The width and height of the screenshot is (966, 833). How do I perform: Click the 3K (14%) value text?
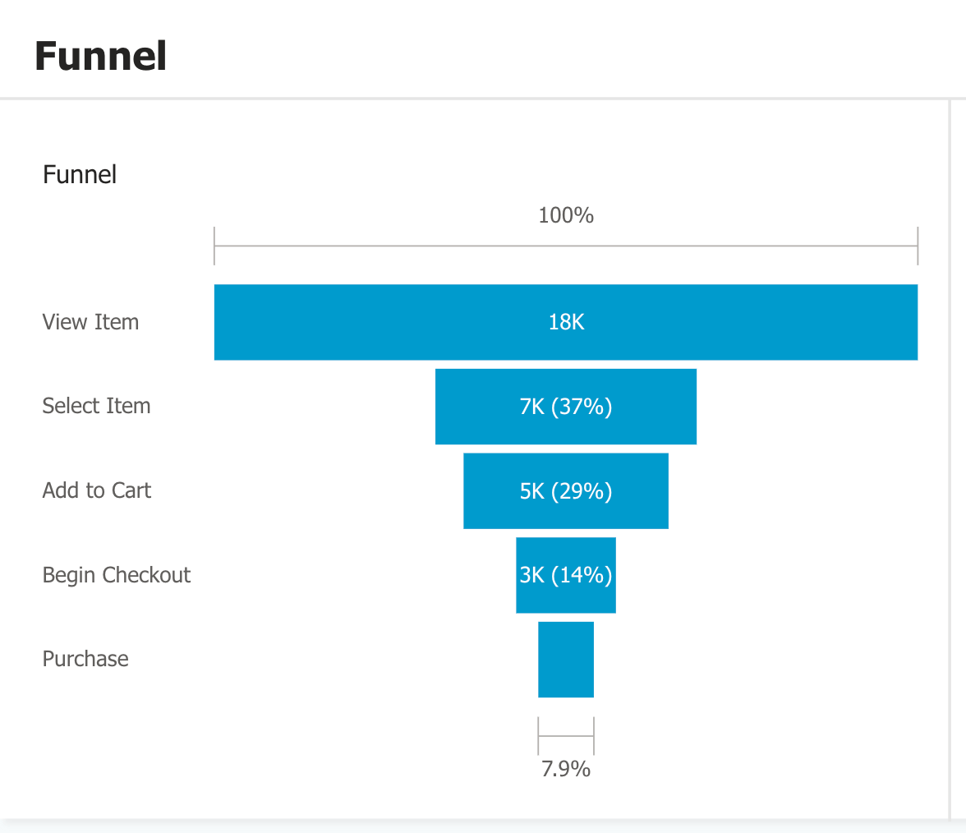click(565, 575)
